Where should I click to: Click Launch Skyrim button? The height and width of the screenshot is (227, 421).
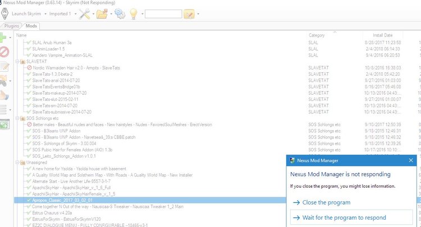click(x=26, y=13)
